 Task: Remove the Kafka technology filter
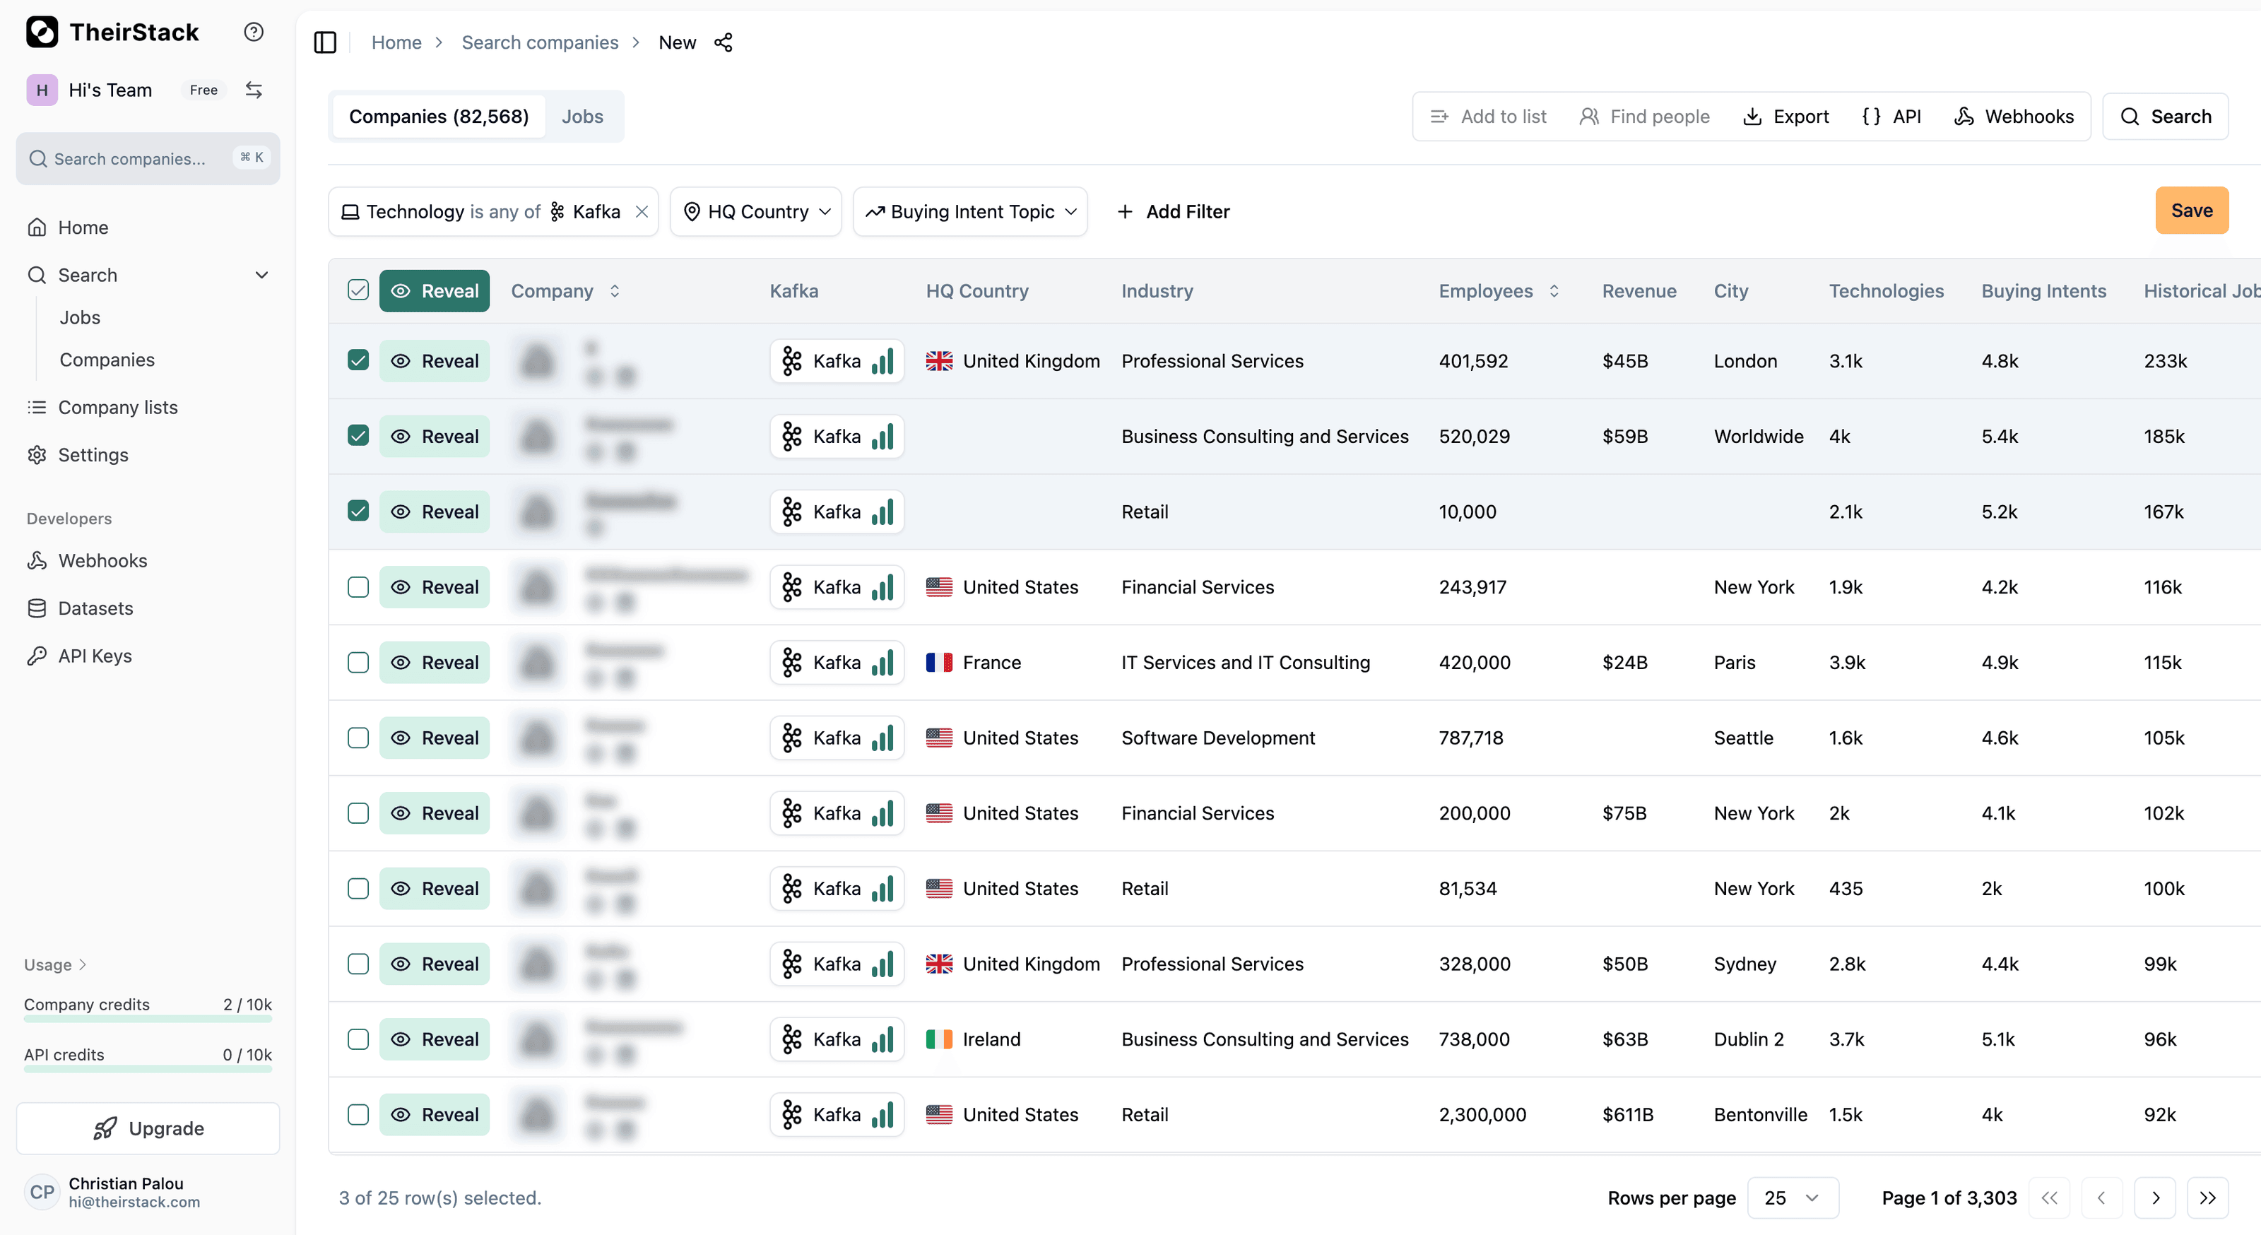coord(642,211)
